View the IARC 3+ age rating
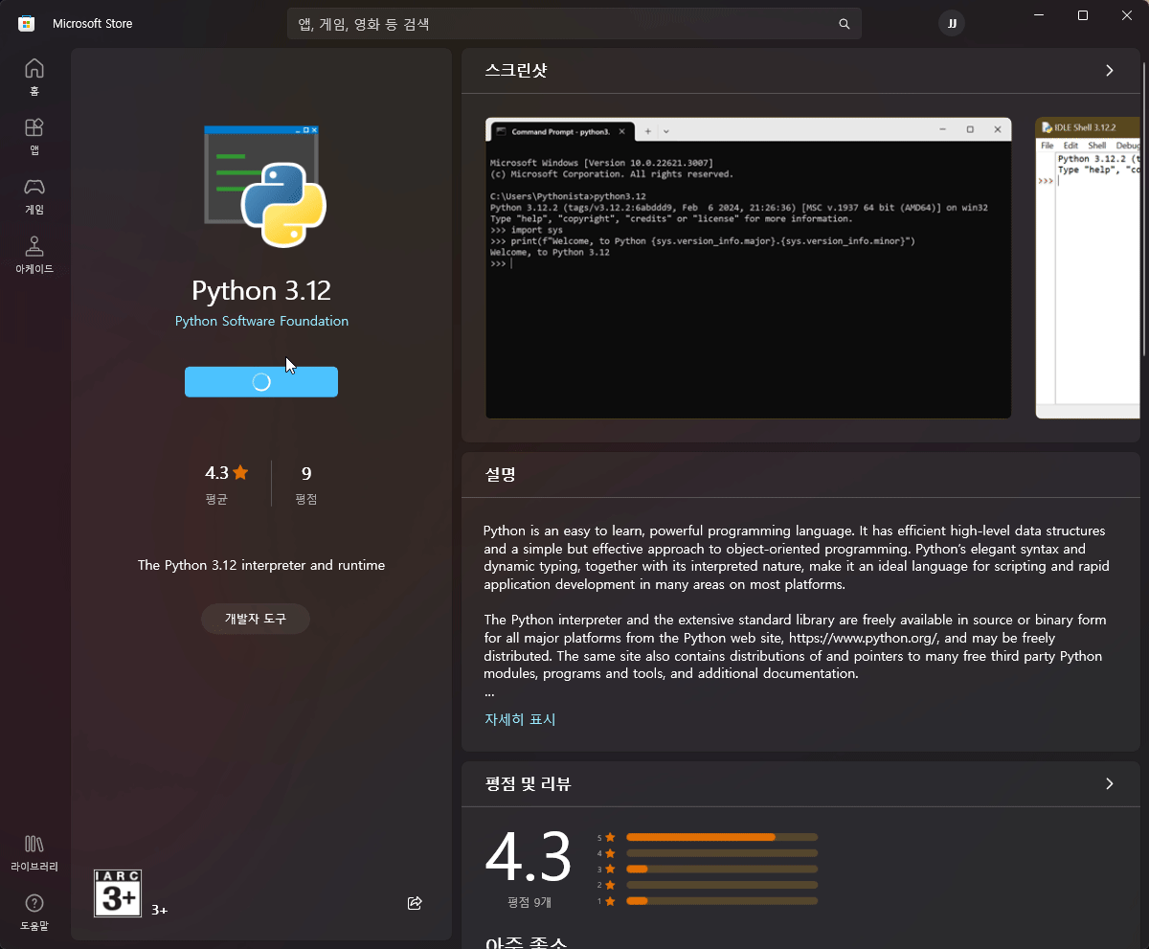This screenshot has height=949, width=1149. point(118,893)
